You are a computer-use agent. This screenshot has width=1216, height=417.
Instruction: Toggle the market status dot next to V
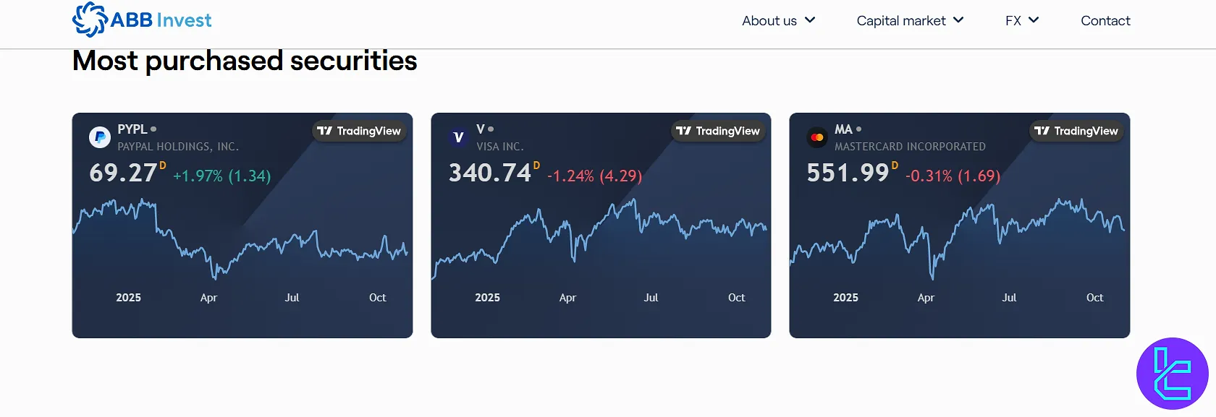[x=492, y=129]
